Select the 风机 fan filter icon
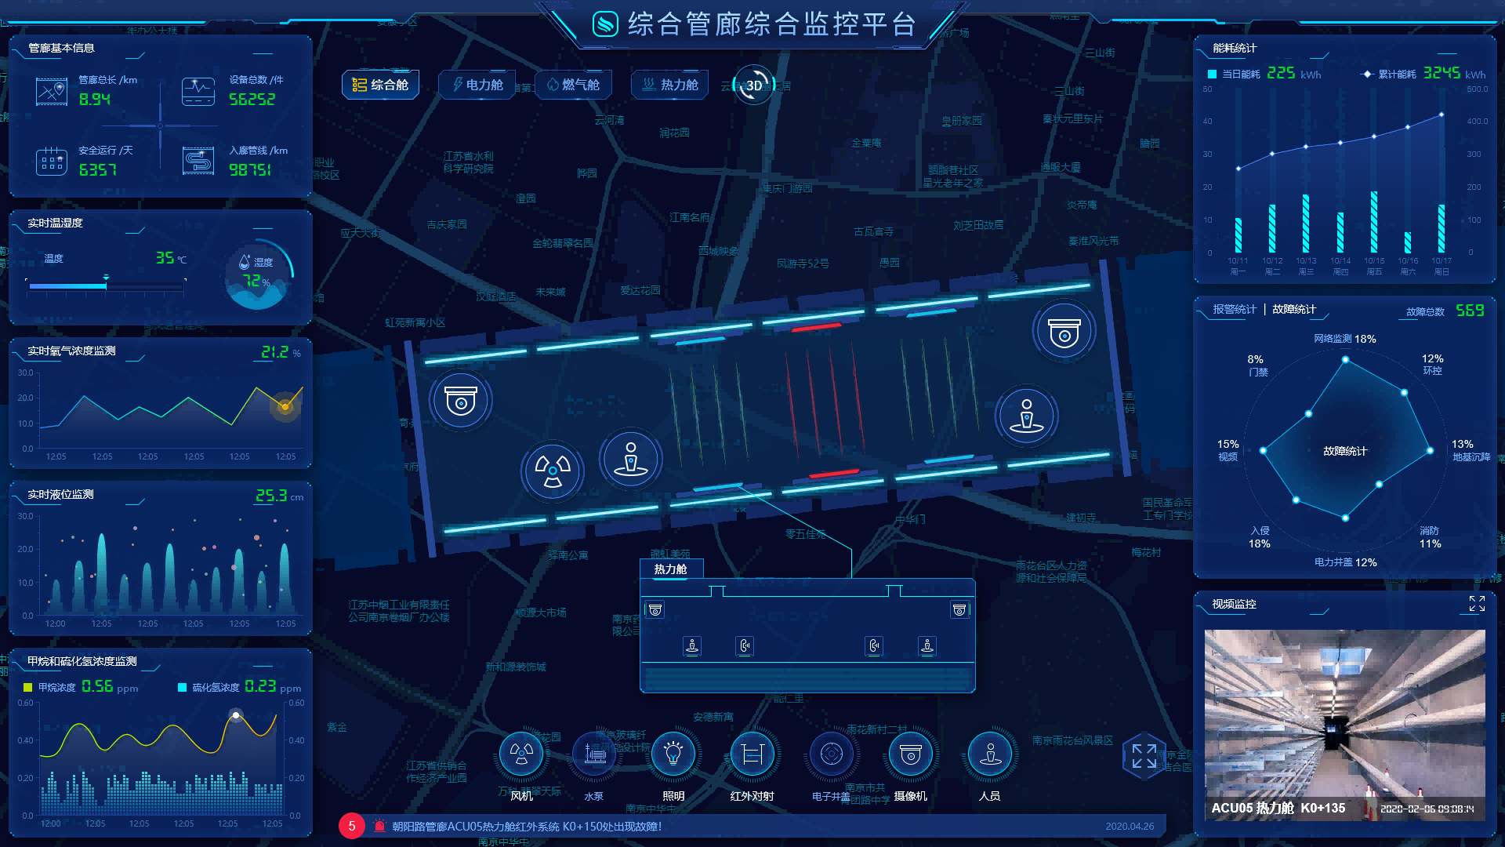The width and height of the screenshot is (1505, 847). (x=521, y=754)
